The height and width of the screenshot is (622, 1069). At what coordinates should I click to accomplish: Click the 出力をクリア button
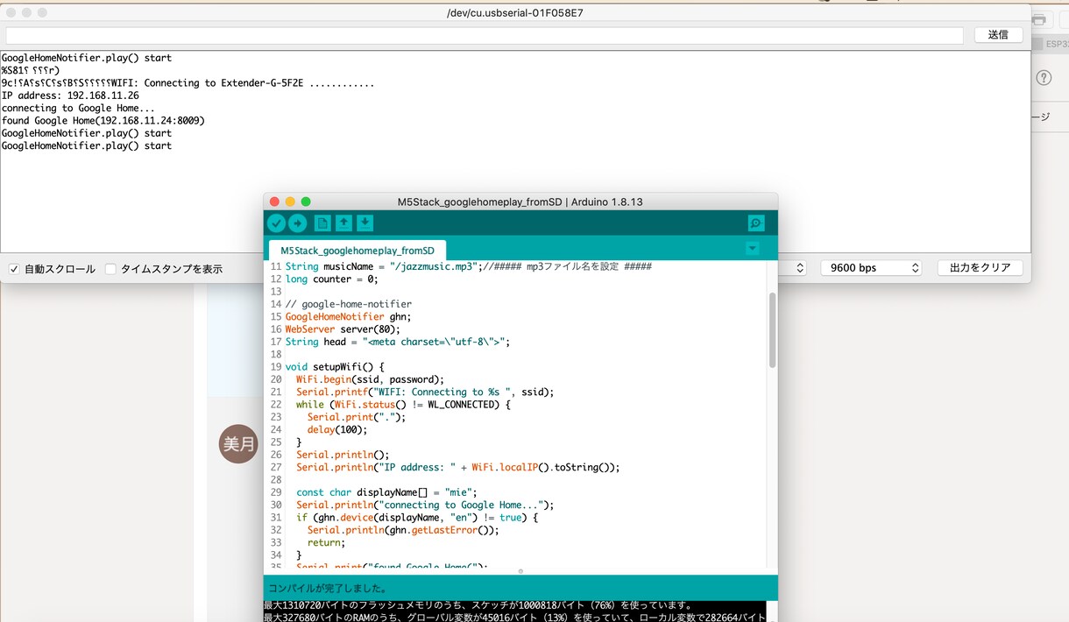tap(981, 268)
